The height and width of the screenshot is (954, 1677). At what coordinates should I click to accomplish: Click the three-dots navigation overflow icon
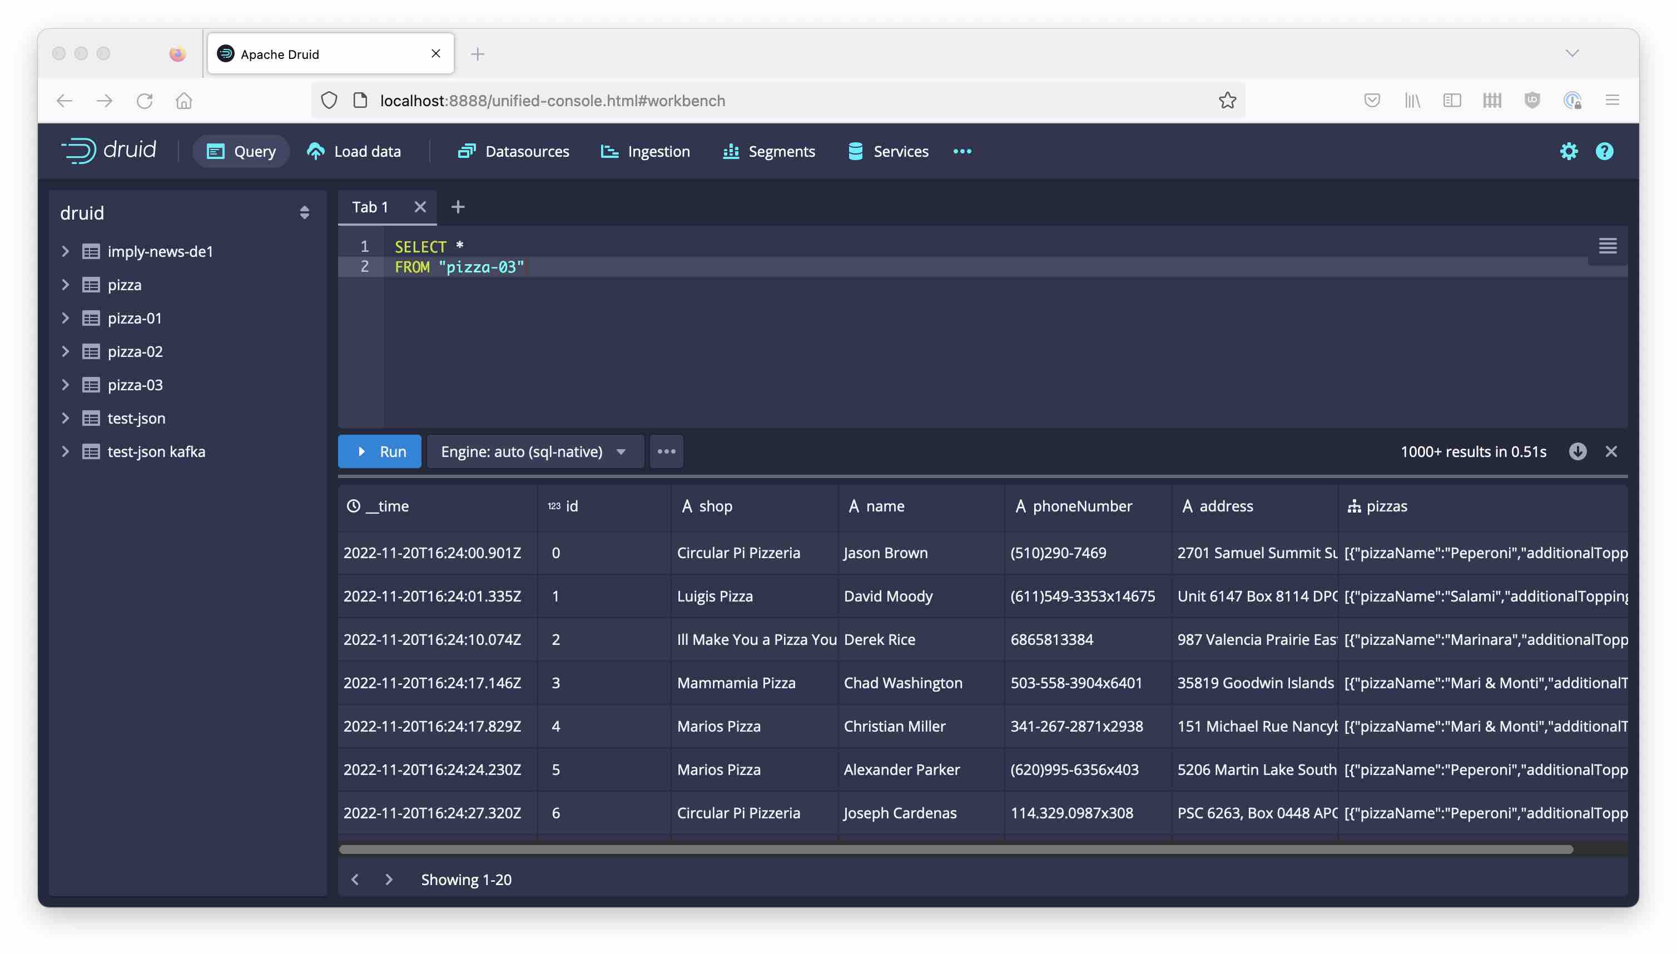coord(962,151)
